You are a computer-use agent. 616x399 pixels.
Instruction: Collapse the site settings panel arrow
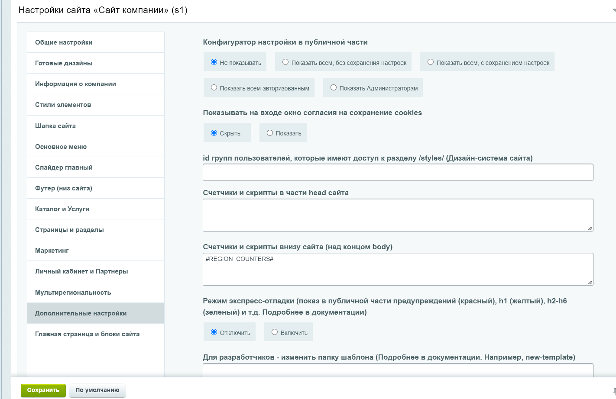tap(613, 10)
